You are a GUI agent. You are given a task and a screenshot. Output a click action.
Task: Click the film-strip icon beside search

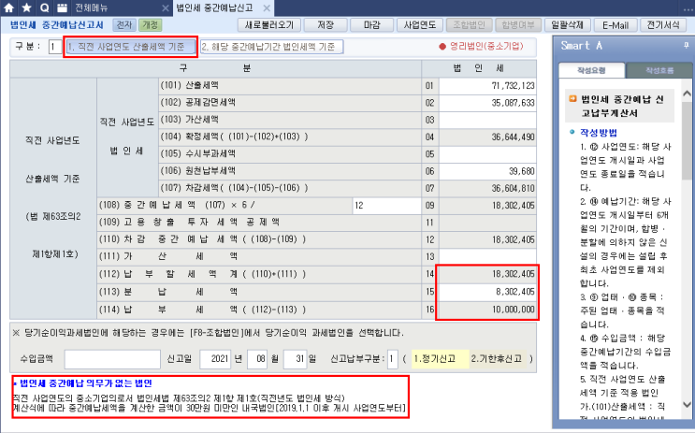click(62, 7)
